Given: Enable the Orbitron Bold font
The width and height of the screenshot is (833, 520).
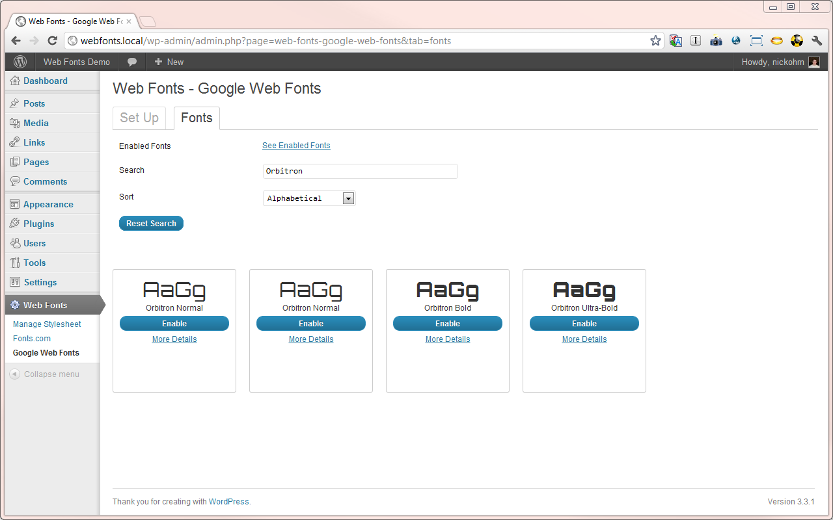Looking at the screenshot, I should click(x=448, y=324).
